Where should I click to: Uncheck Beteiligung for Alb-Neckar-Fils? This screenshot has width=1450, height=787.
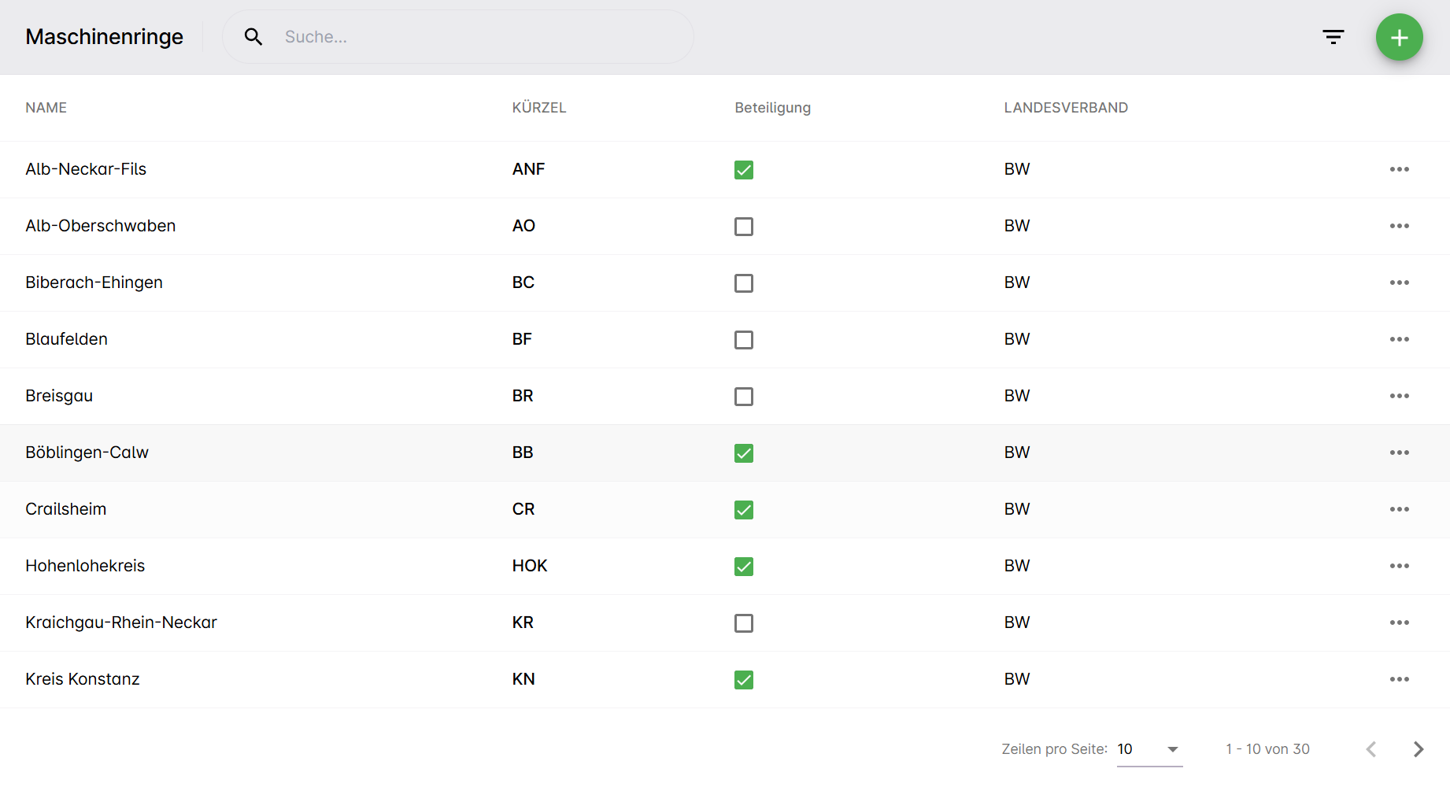(x=743, y=170)
